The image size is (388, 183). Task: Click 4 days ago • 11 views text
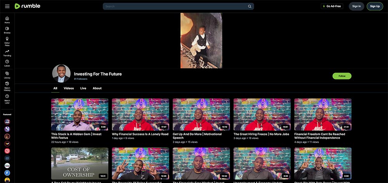pos(307,142)
